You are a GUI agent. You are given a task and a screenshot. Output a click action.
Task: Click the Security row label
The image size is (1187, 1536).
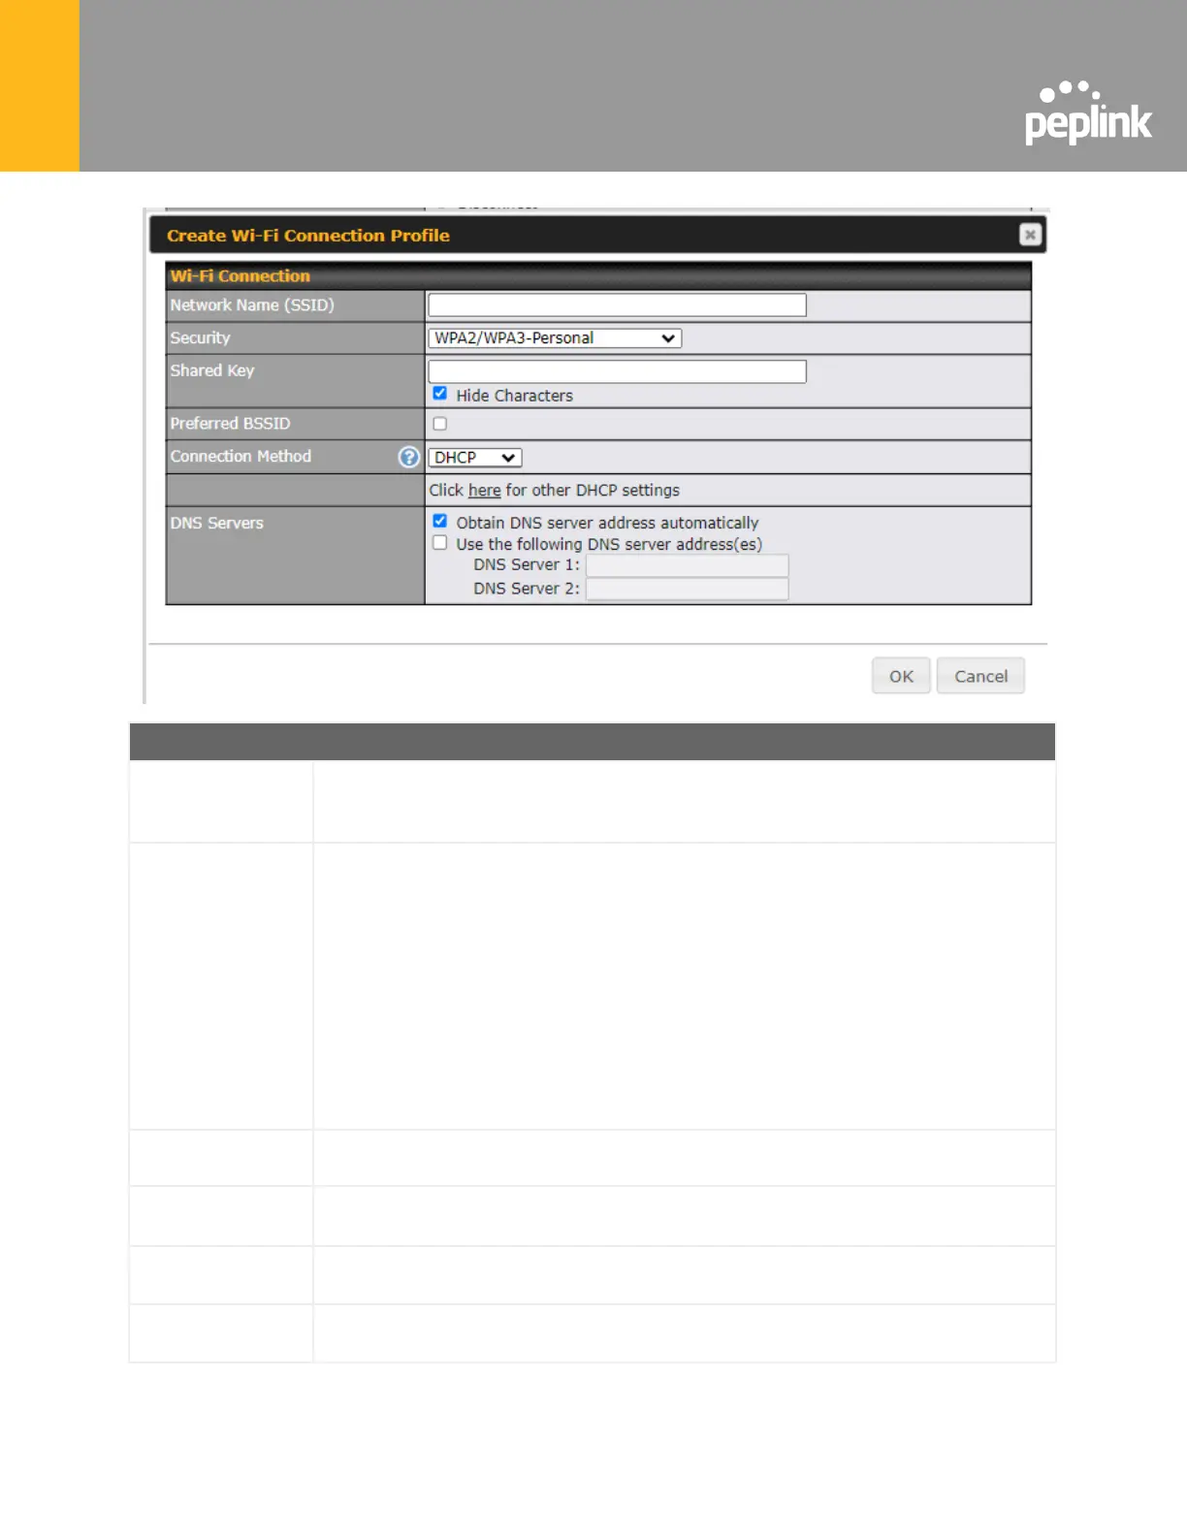coord(201,337)
